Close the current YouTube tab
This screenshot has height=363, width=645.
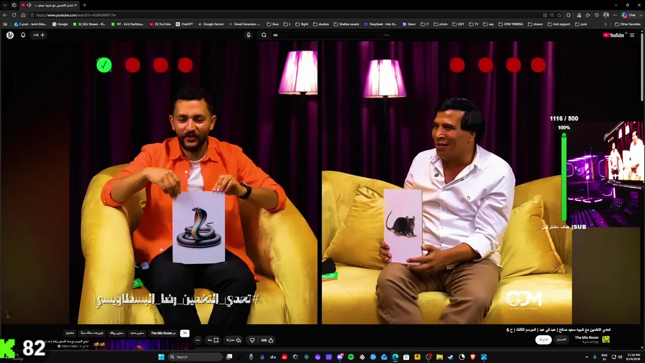(x=76, y=5)
